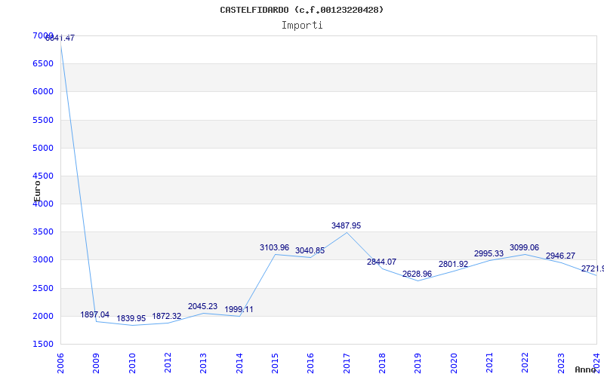The height and width of the screenshot is (377, 604).
Task: Select data label 3040.85 for 2016
Action: 310,251
